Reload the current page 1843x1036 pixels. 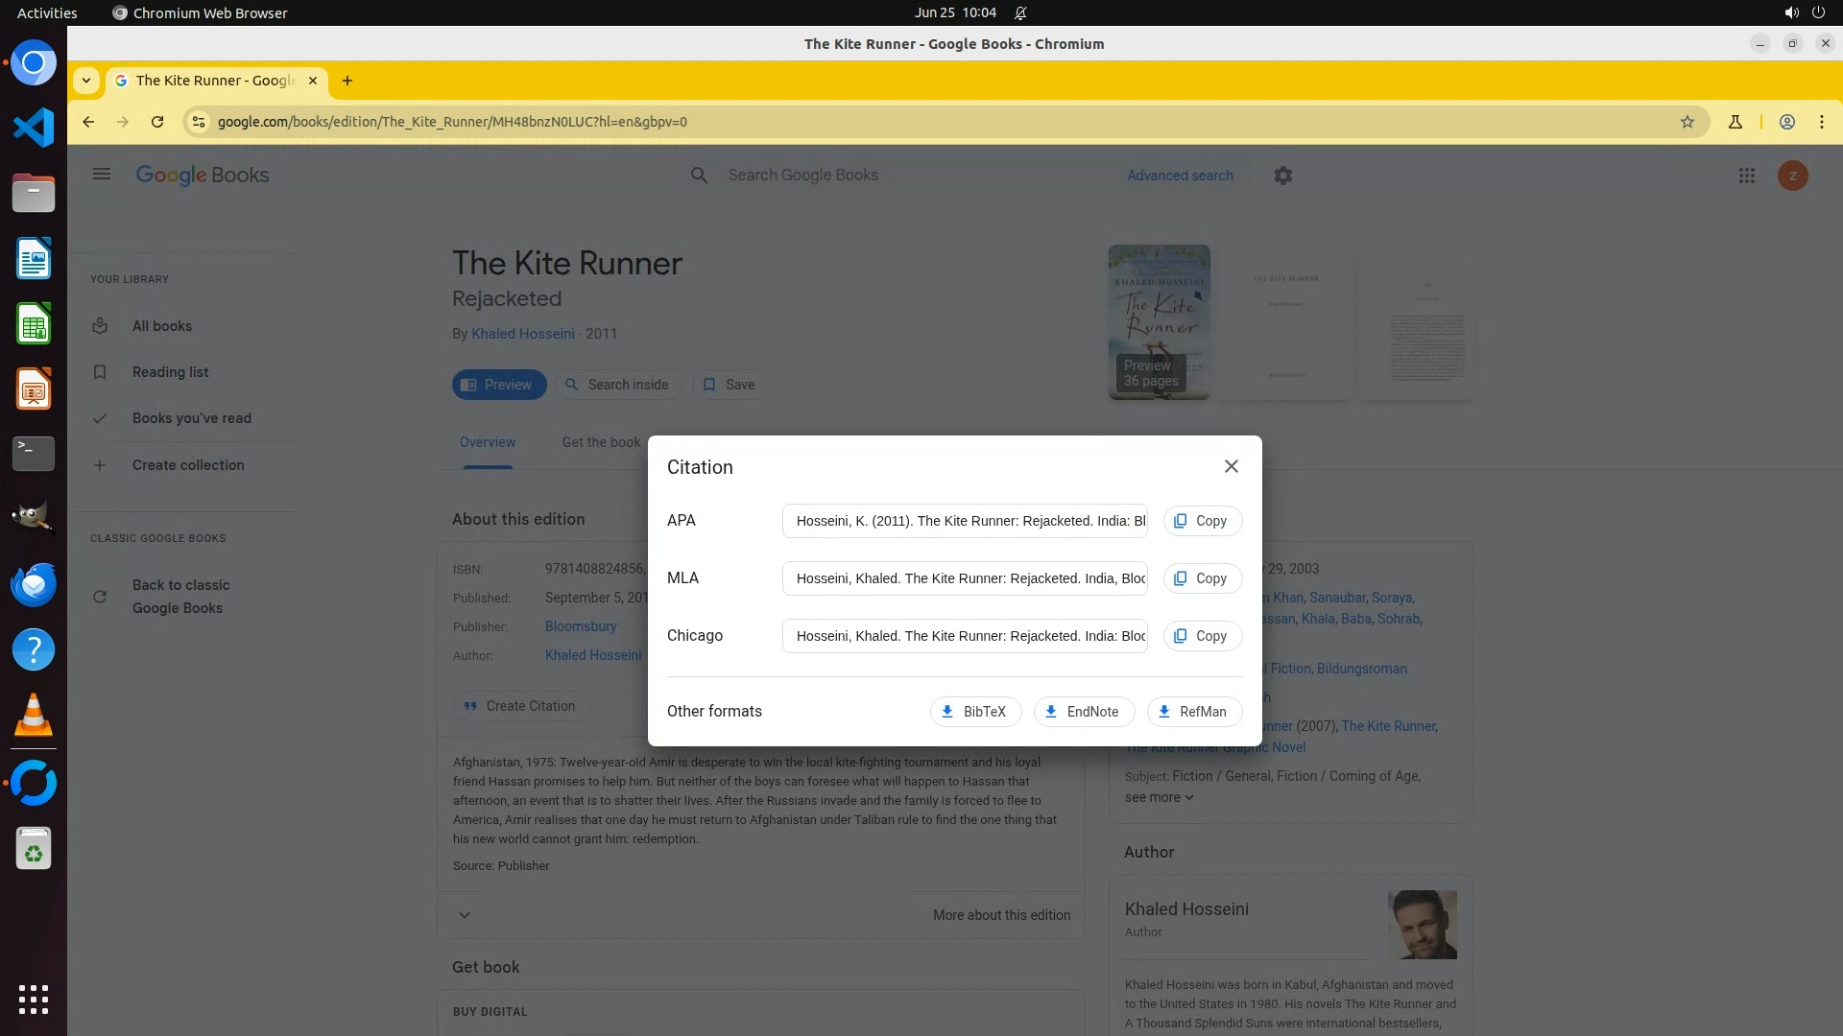[157, 122]
